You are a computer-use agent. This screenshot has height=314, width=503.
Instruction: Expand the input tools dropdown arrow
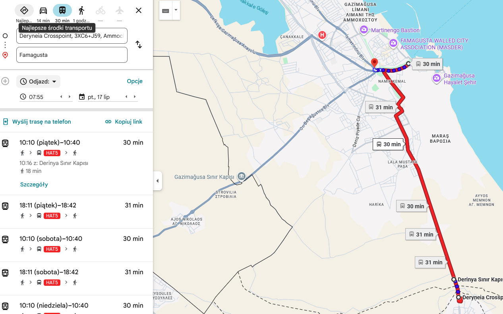pos(176,10)
